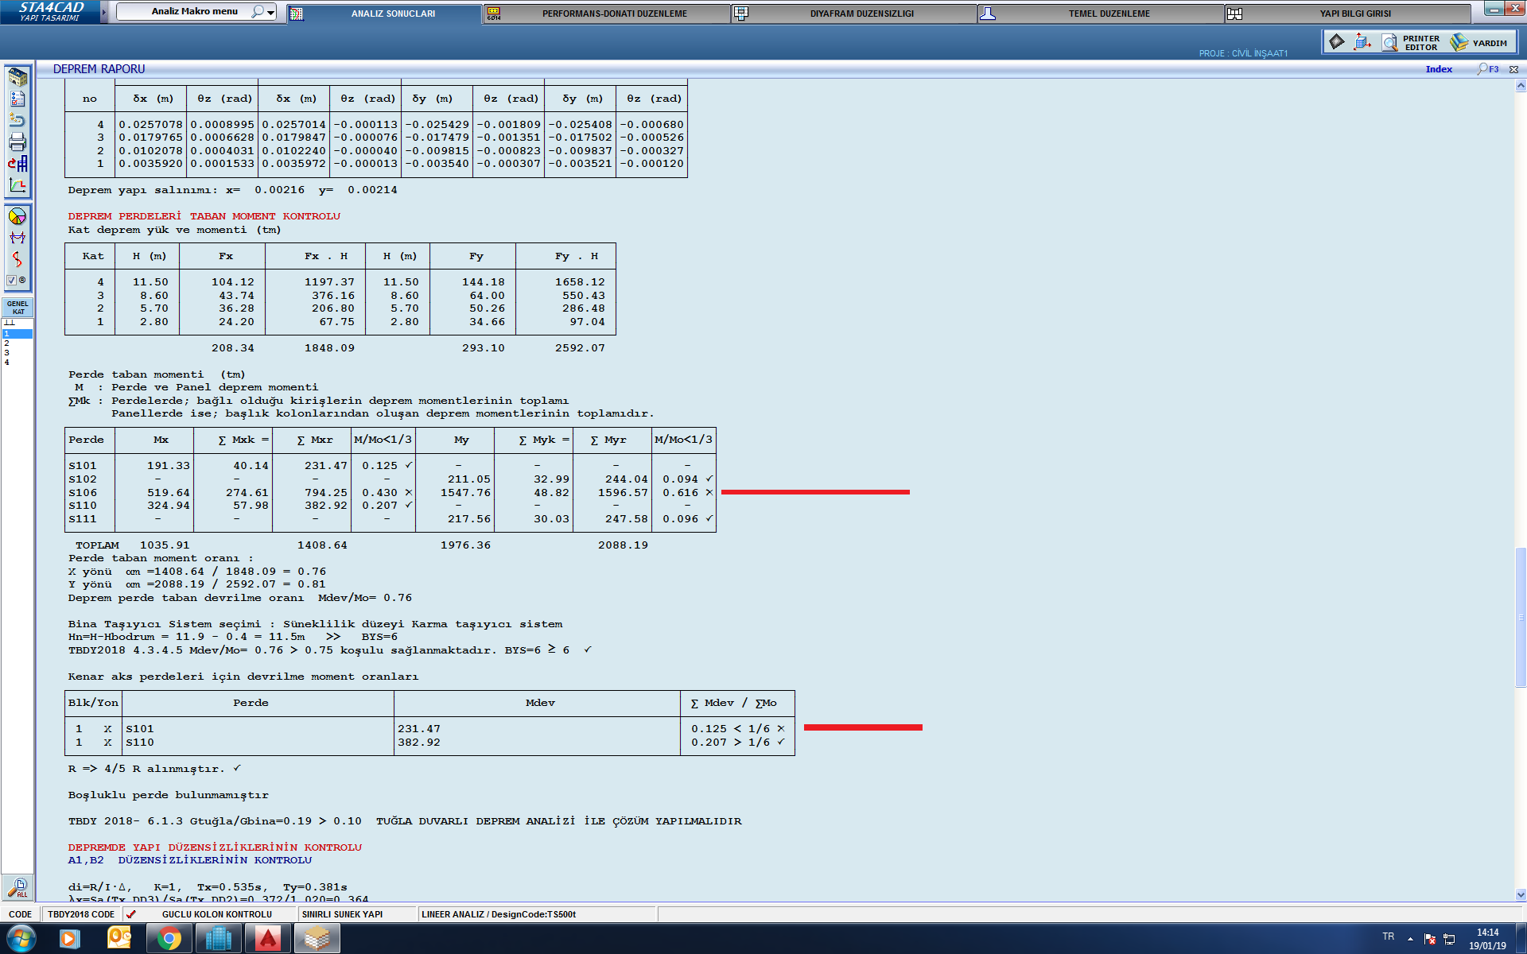The image size is (1527, 954).
Task: Click the 3D building model icon
Action: (17, 77)
